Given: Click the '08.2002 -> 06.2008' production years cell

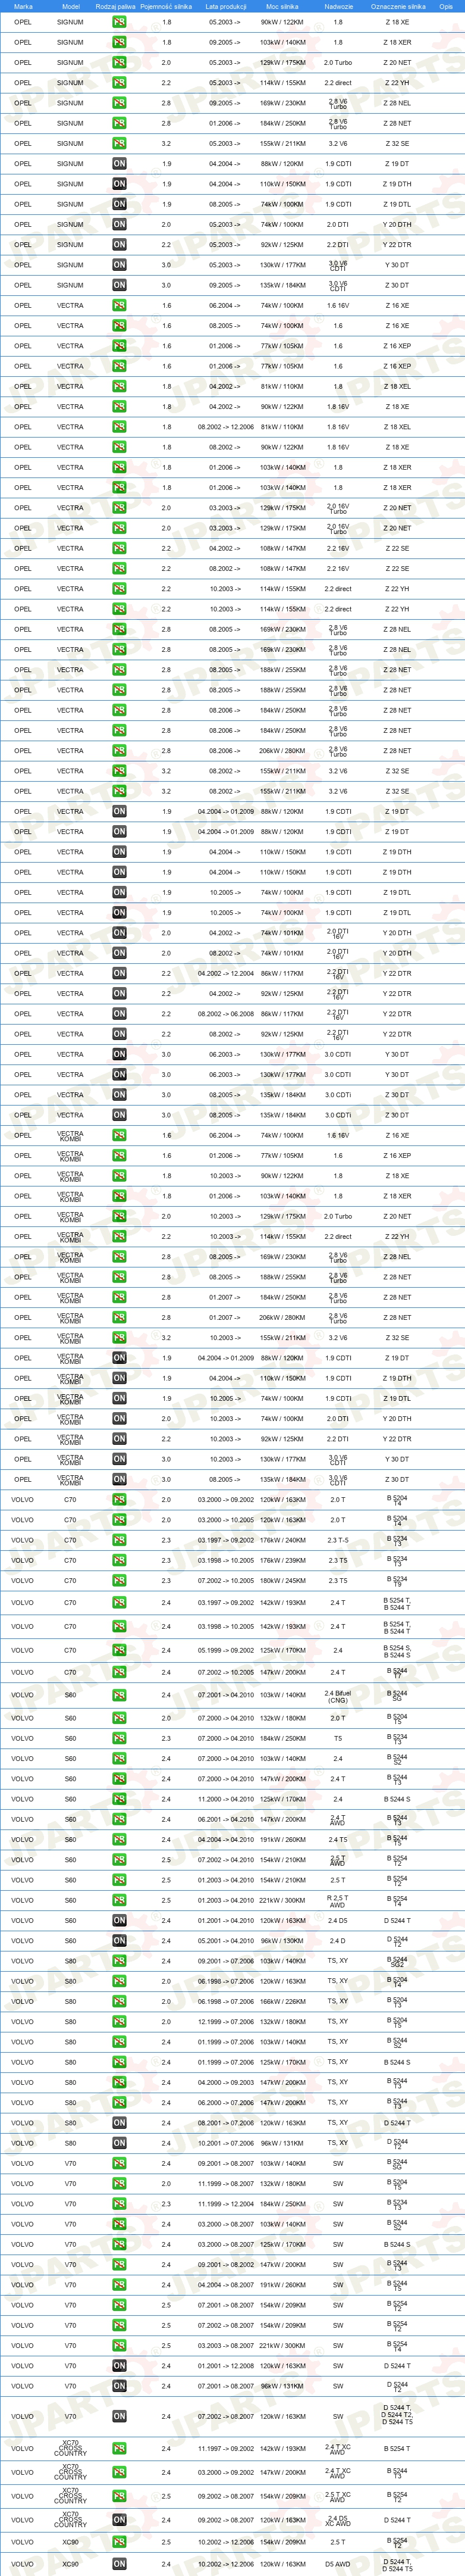Looking at the screenshot, I should pos(225,1014).
